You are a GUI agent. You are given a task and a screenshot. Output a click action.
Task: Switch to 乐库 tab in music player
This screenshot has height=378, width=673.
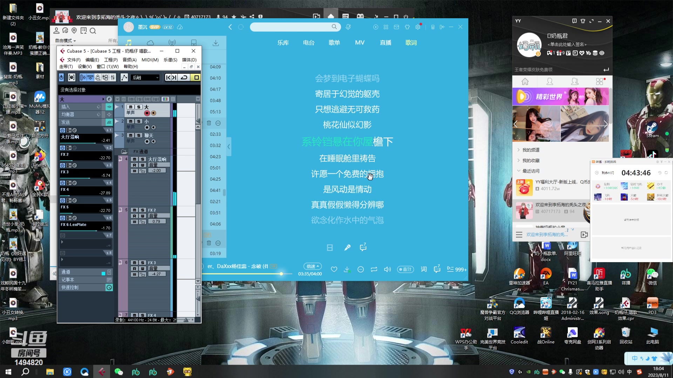(x=283, y=43)
